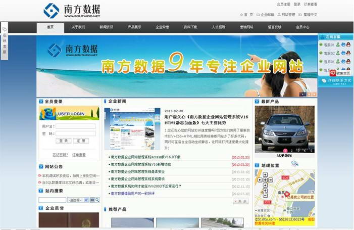Screen dimensions: 354x230
Task: Click the 注册 button in the member login box
Action: coord(81,141)
